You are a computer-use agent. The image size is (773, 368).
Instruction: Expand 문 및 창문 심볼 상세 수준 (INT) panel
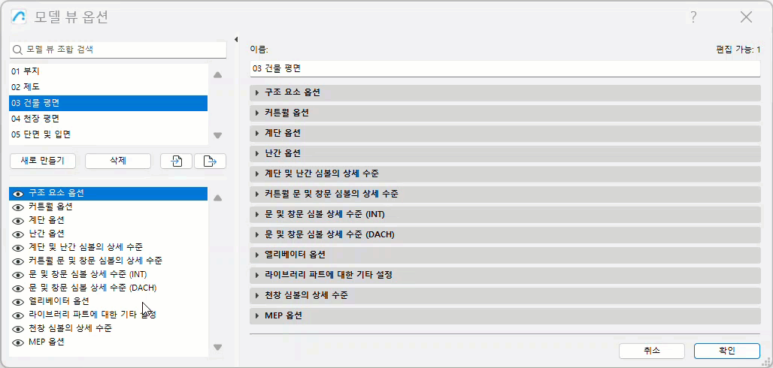point(505,214)
